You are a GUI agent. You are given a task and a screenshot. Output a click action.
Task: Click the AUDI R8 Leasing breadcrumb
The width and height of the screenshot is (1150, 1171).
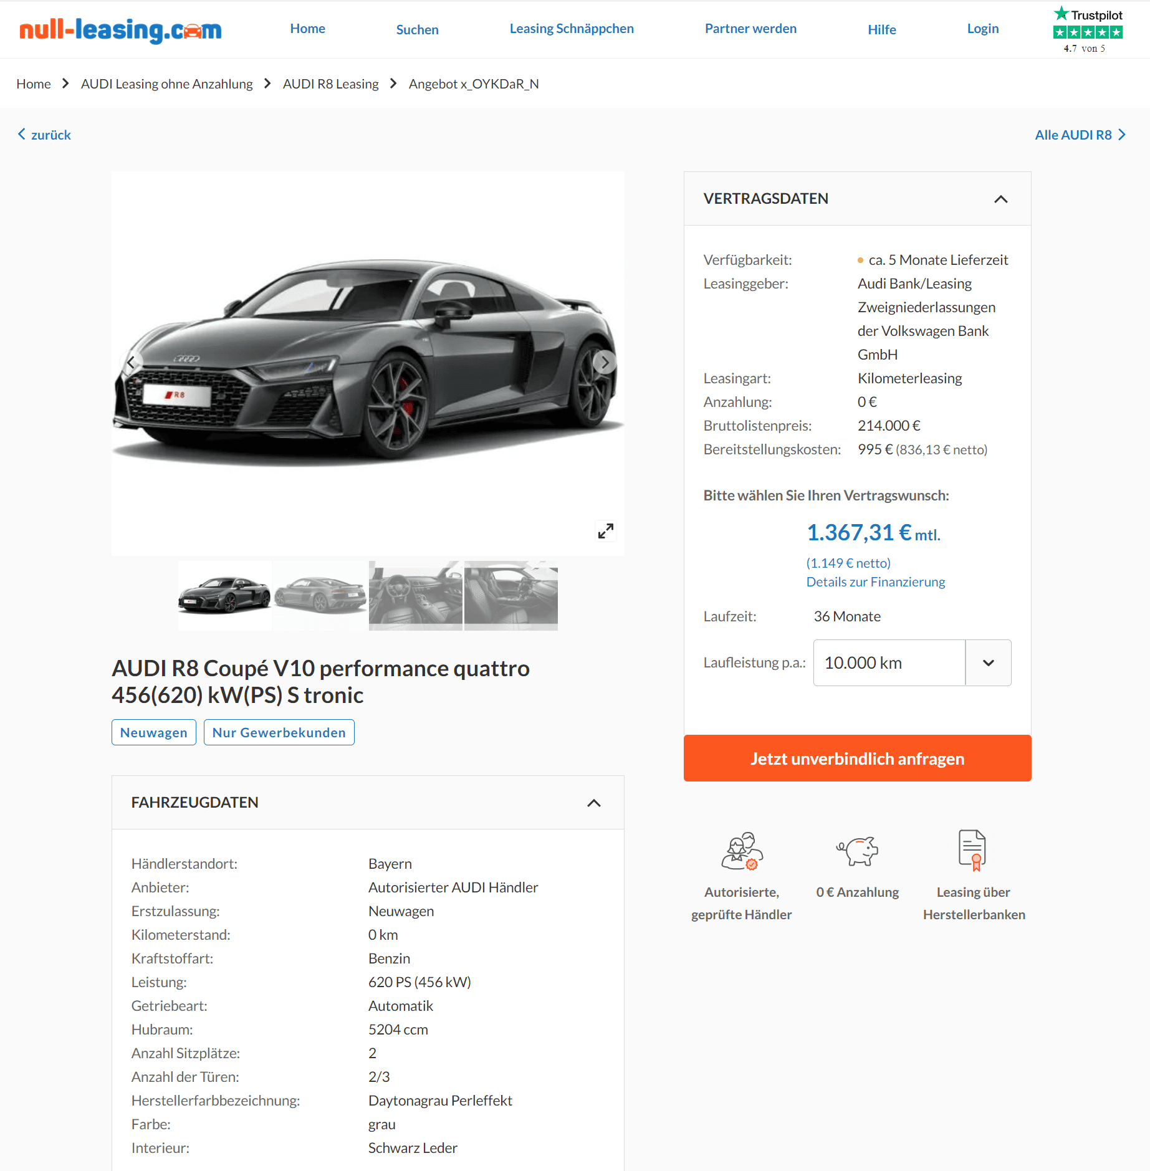(x=330, y=84)
